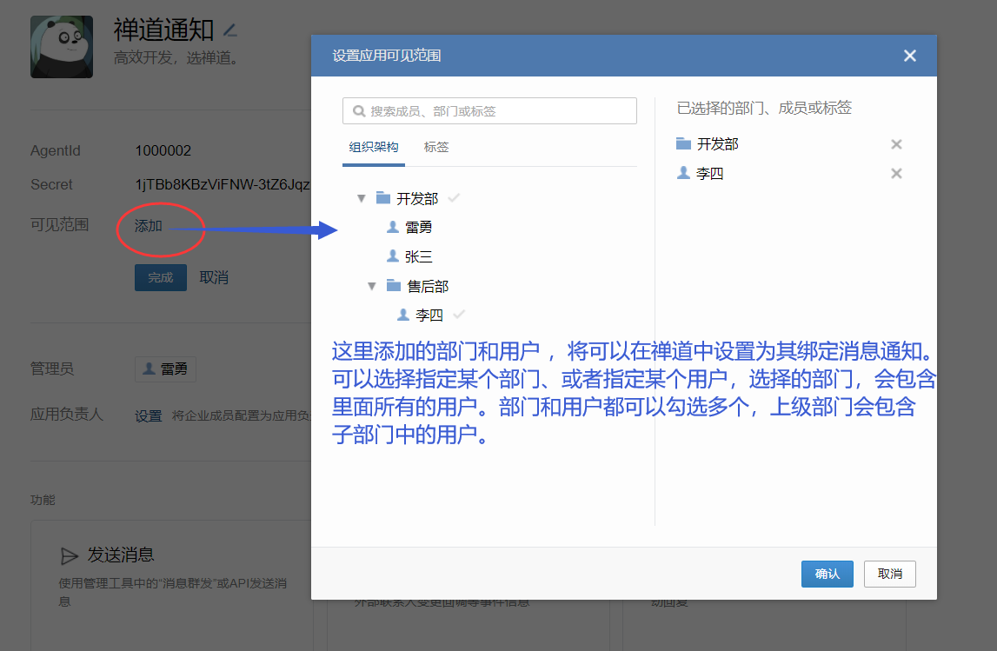Toggle checkmark next to 开发部
Image resolution: width=997 pixels, height=651 pixels.
point(454,197)
